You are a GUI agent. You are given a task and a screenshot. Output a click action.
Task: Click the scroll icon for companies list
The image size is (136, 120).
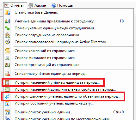(7, 51)
